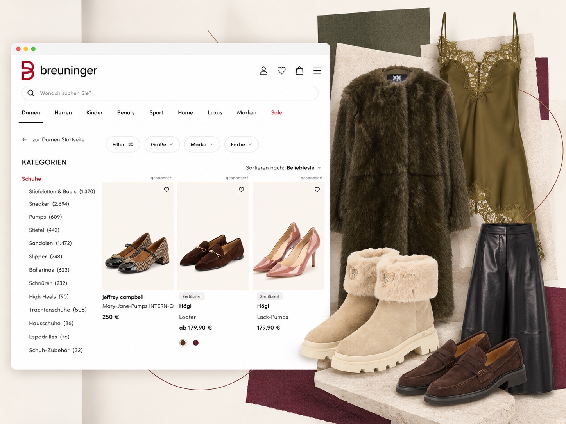The height and width of the screenshot is (424, 566).
Task: Open the Mary-Jane pumps product image
Action: pos(138,236)
